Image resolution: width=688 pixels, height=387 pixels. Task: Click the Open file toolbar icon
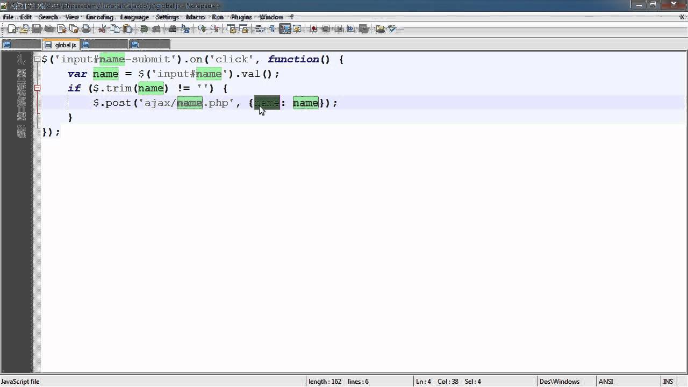pos(24,29)
